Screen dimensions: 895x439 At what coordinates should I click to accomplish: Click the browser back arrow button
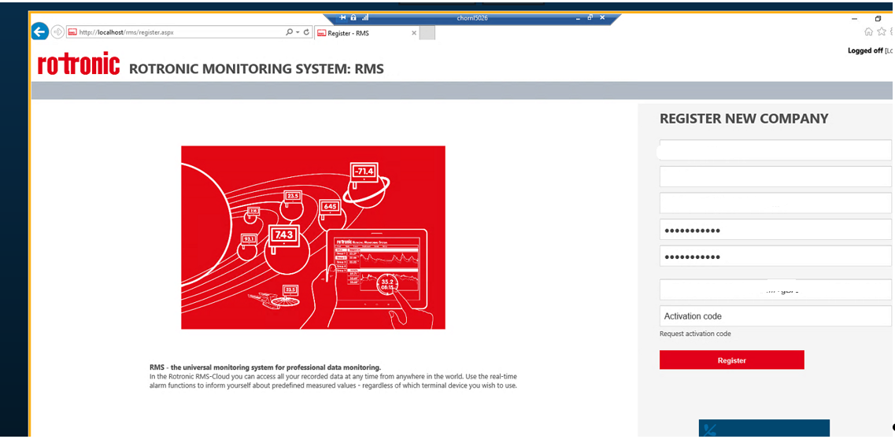click(39, 31)
